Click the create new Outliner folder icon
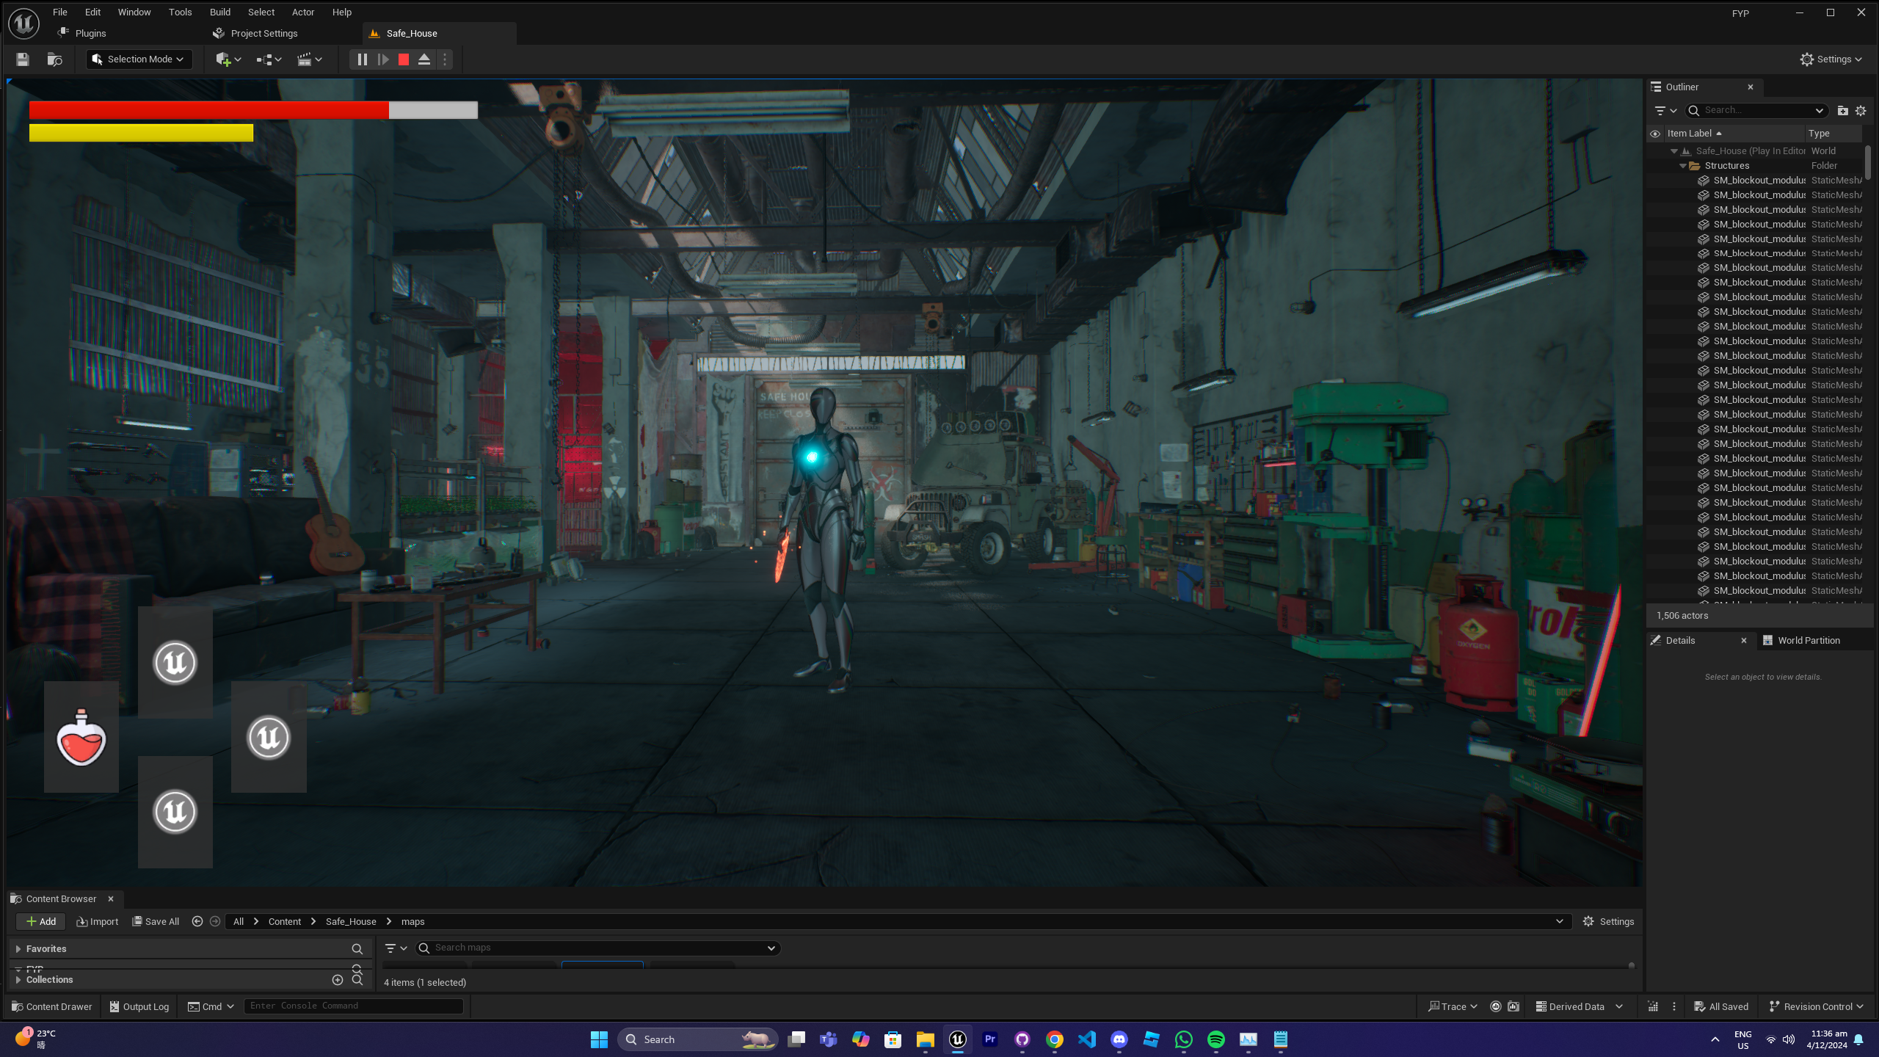 point(1842,111)
